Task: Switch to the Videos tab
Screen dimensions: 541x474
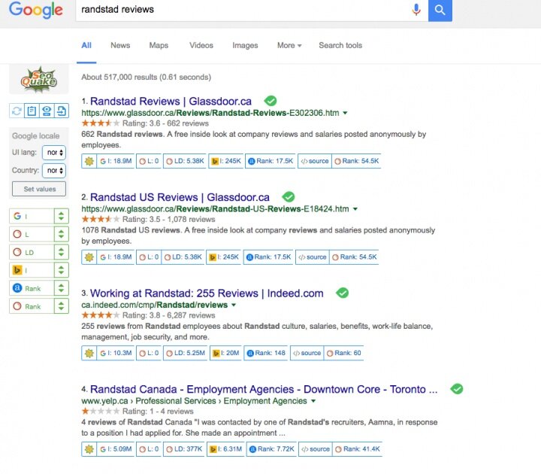Action: pos(201,45)
